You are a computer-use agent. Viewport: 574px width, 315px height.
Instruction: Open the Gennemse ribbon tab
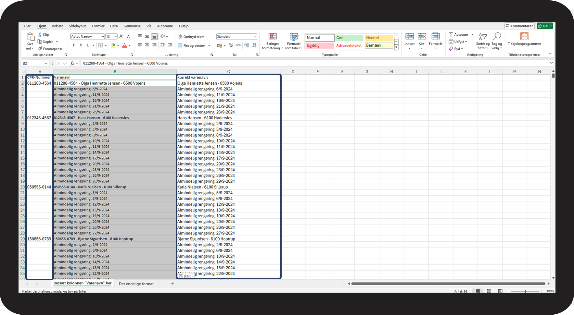click(x=132, y=26)
